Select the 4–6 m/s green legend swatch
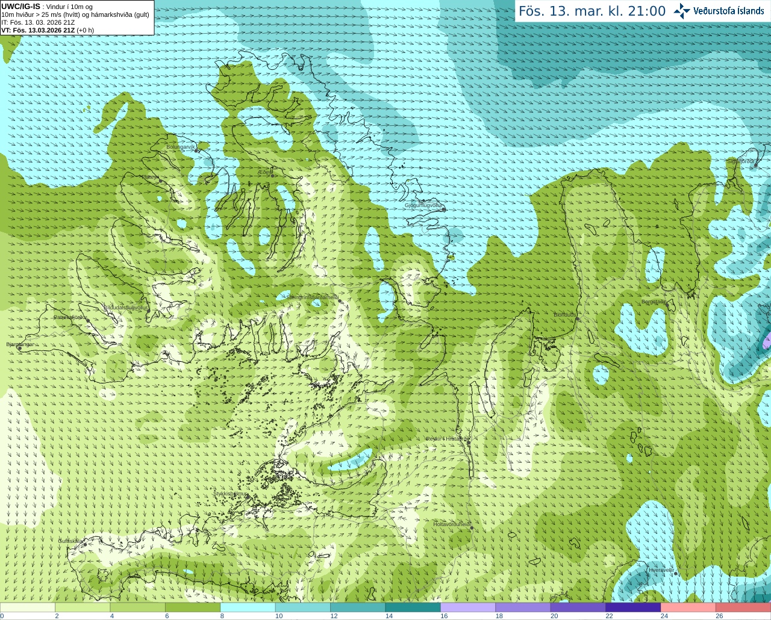This screenshot has height=620, width=771. pos(137,607)
